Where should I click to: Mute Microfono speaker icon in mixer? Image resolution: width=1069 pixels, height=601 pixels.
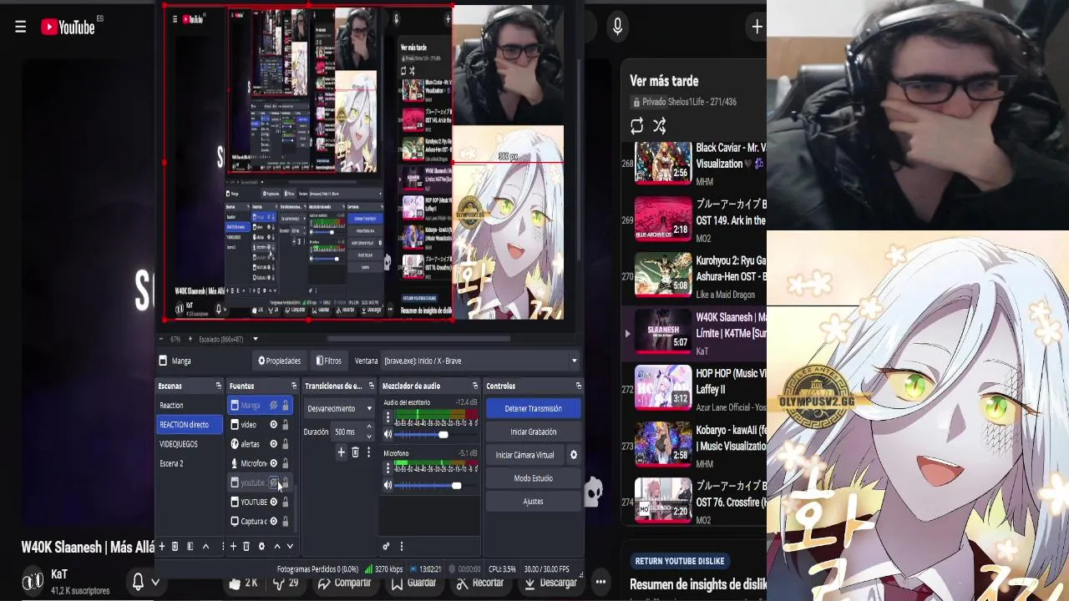(x=388, y=485)
